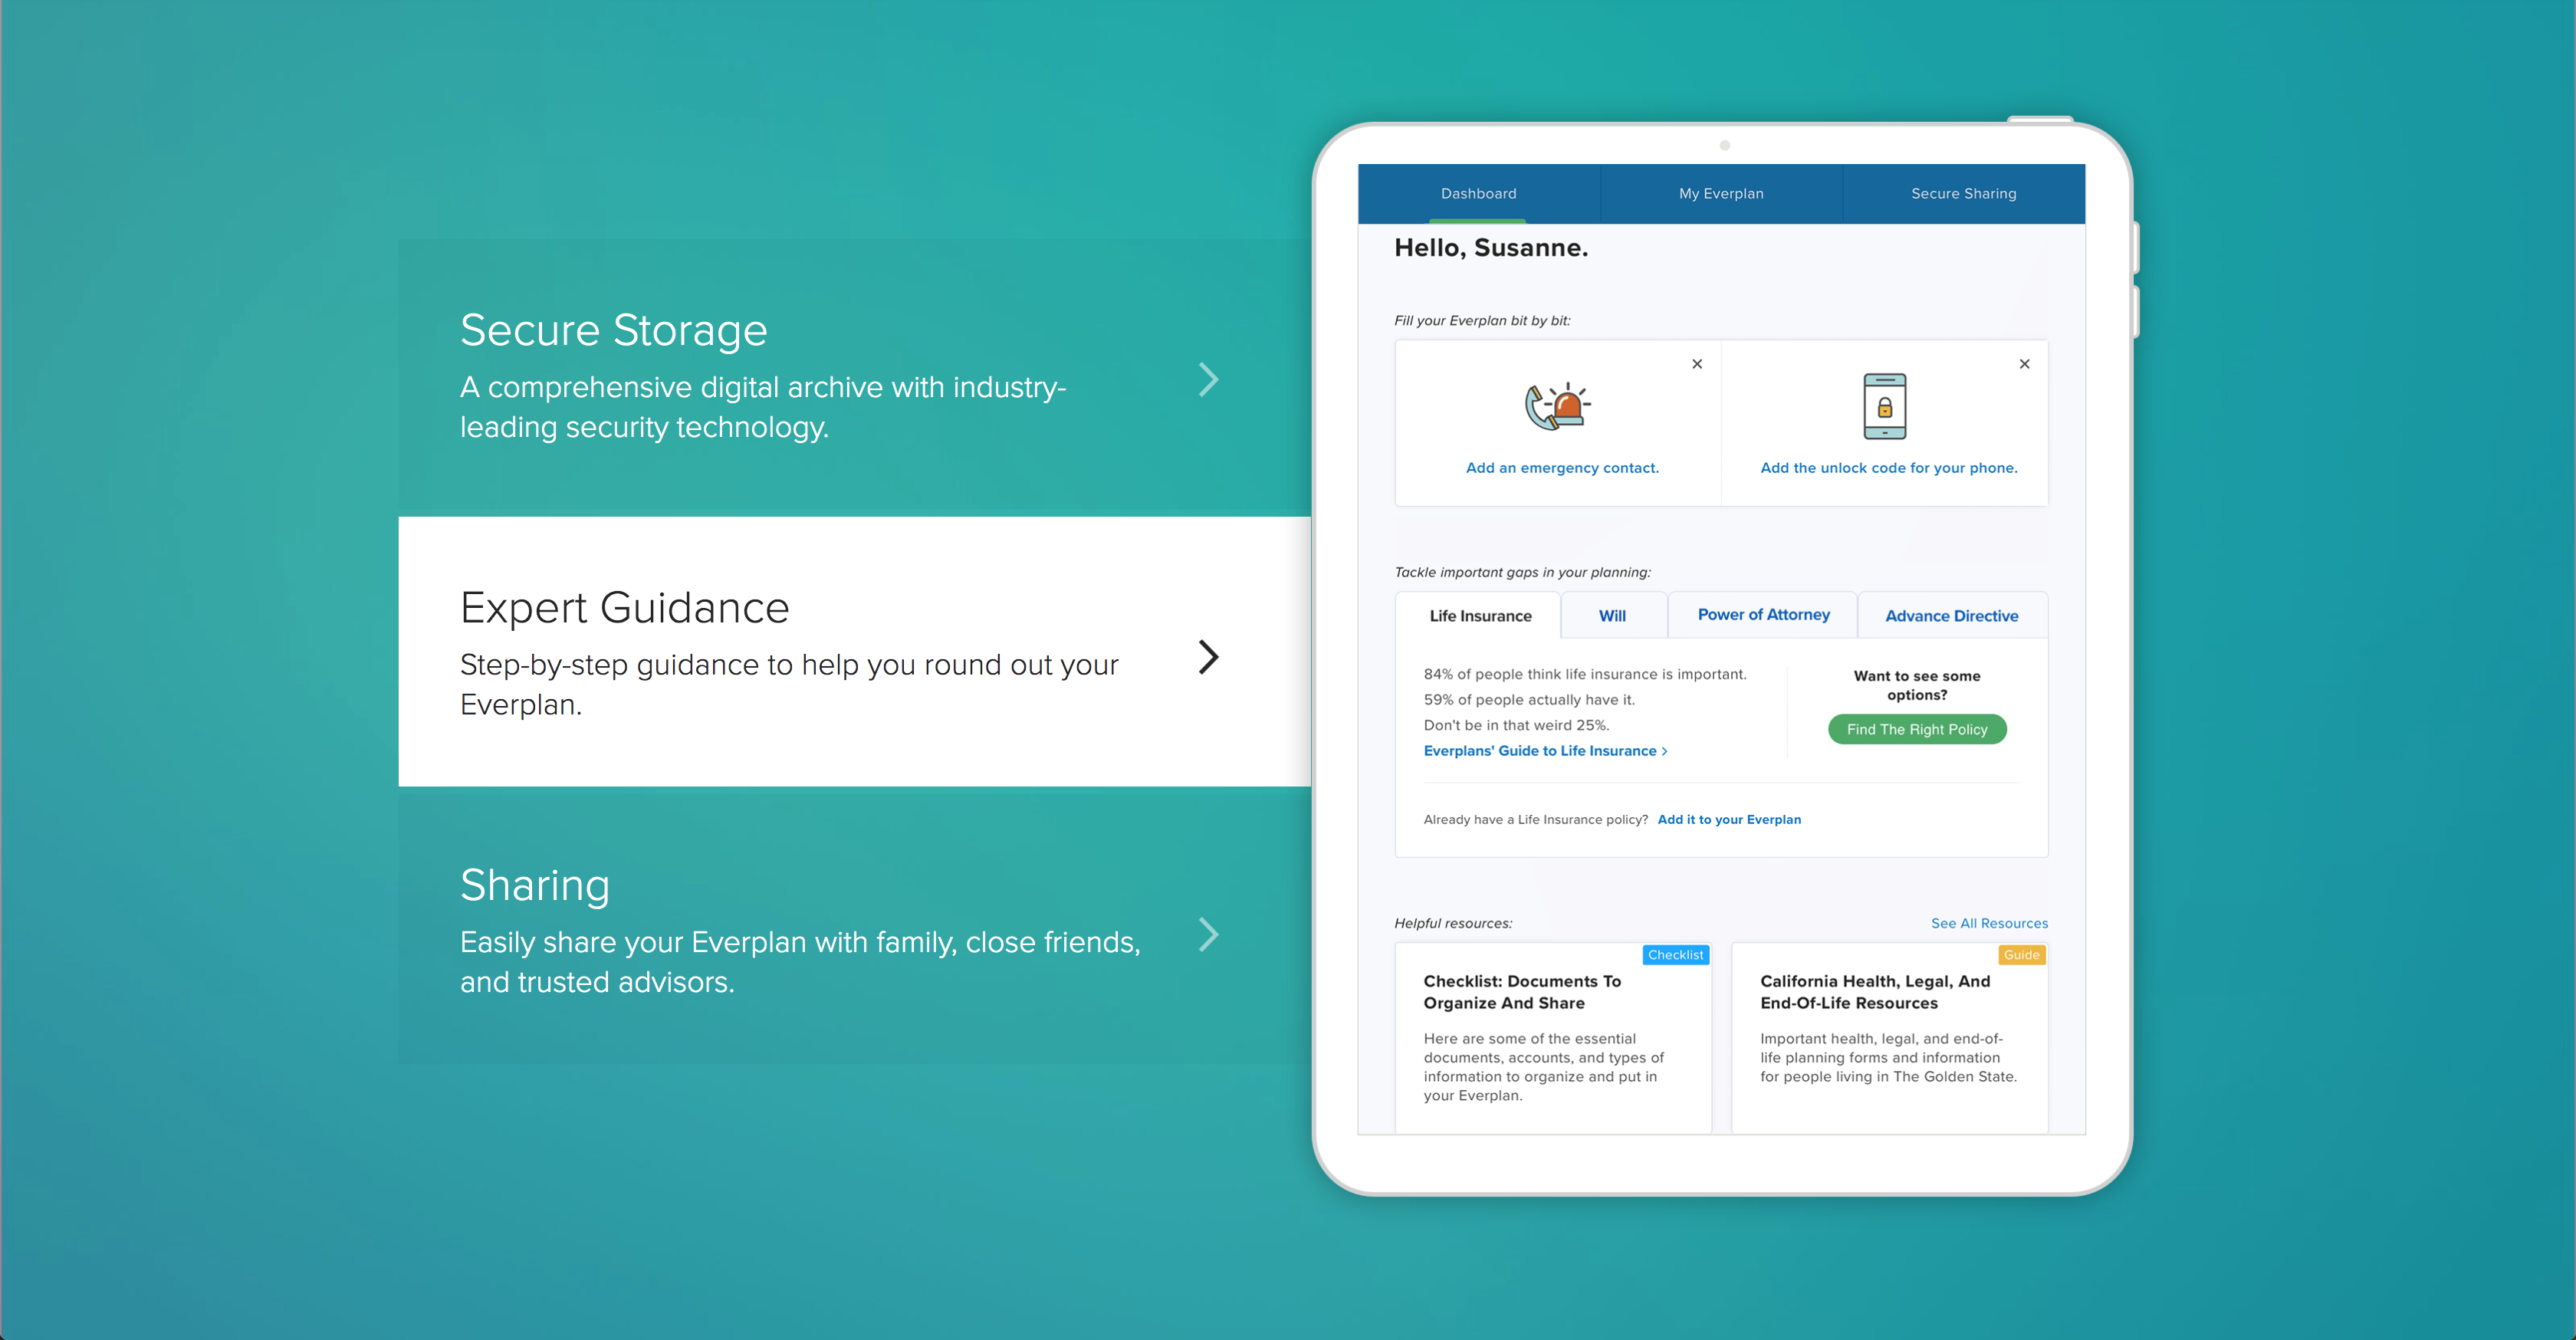
Task: Expand the Sharing section chevron
Action: (1208, 934)
